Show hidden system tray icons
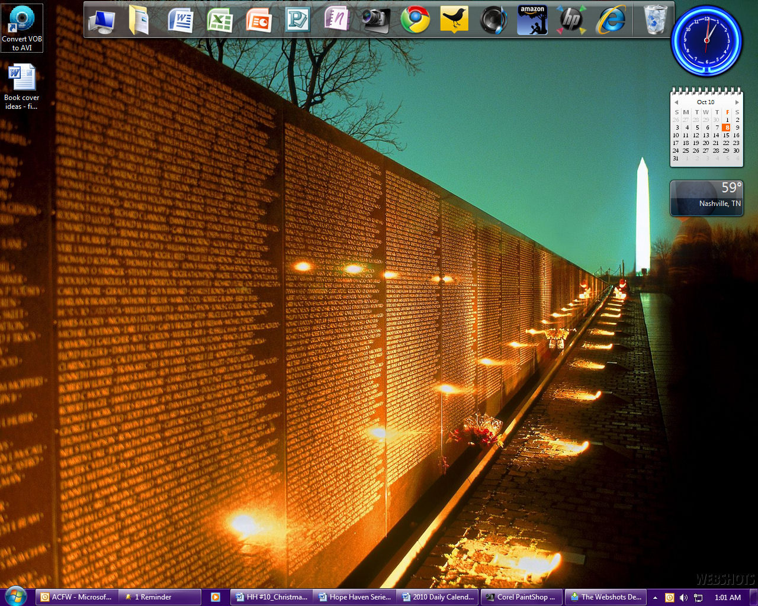 655,598
